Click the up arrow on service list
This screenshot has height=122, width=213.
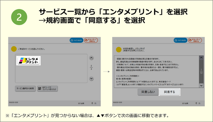(x=92, y=58)
